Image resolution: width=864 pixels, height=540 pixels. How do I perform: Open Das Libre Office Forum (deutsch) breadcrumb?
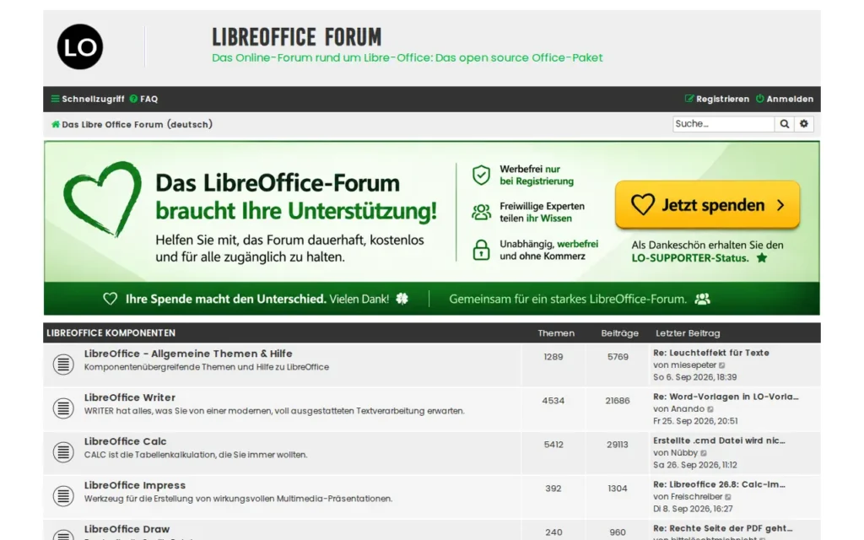pyautogui.click(x=138, y=125)
